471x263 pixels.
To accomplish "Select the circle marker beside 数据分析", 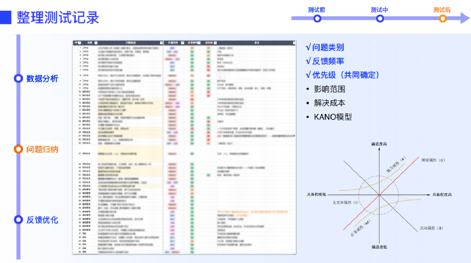I will point(18,79).
